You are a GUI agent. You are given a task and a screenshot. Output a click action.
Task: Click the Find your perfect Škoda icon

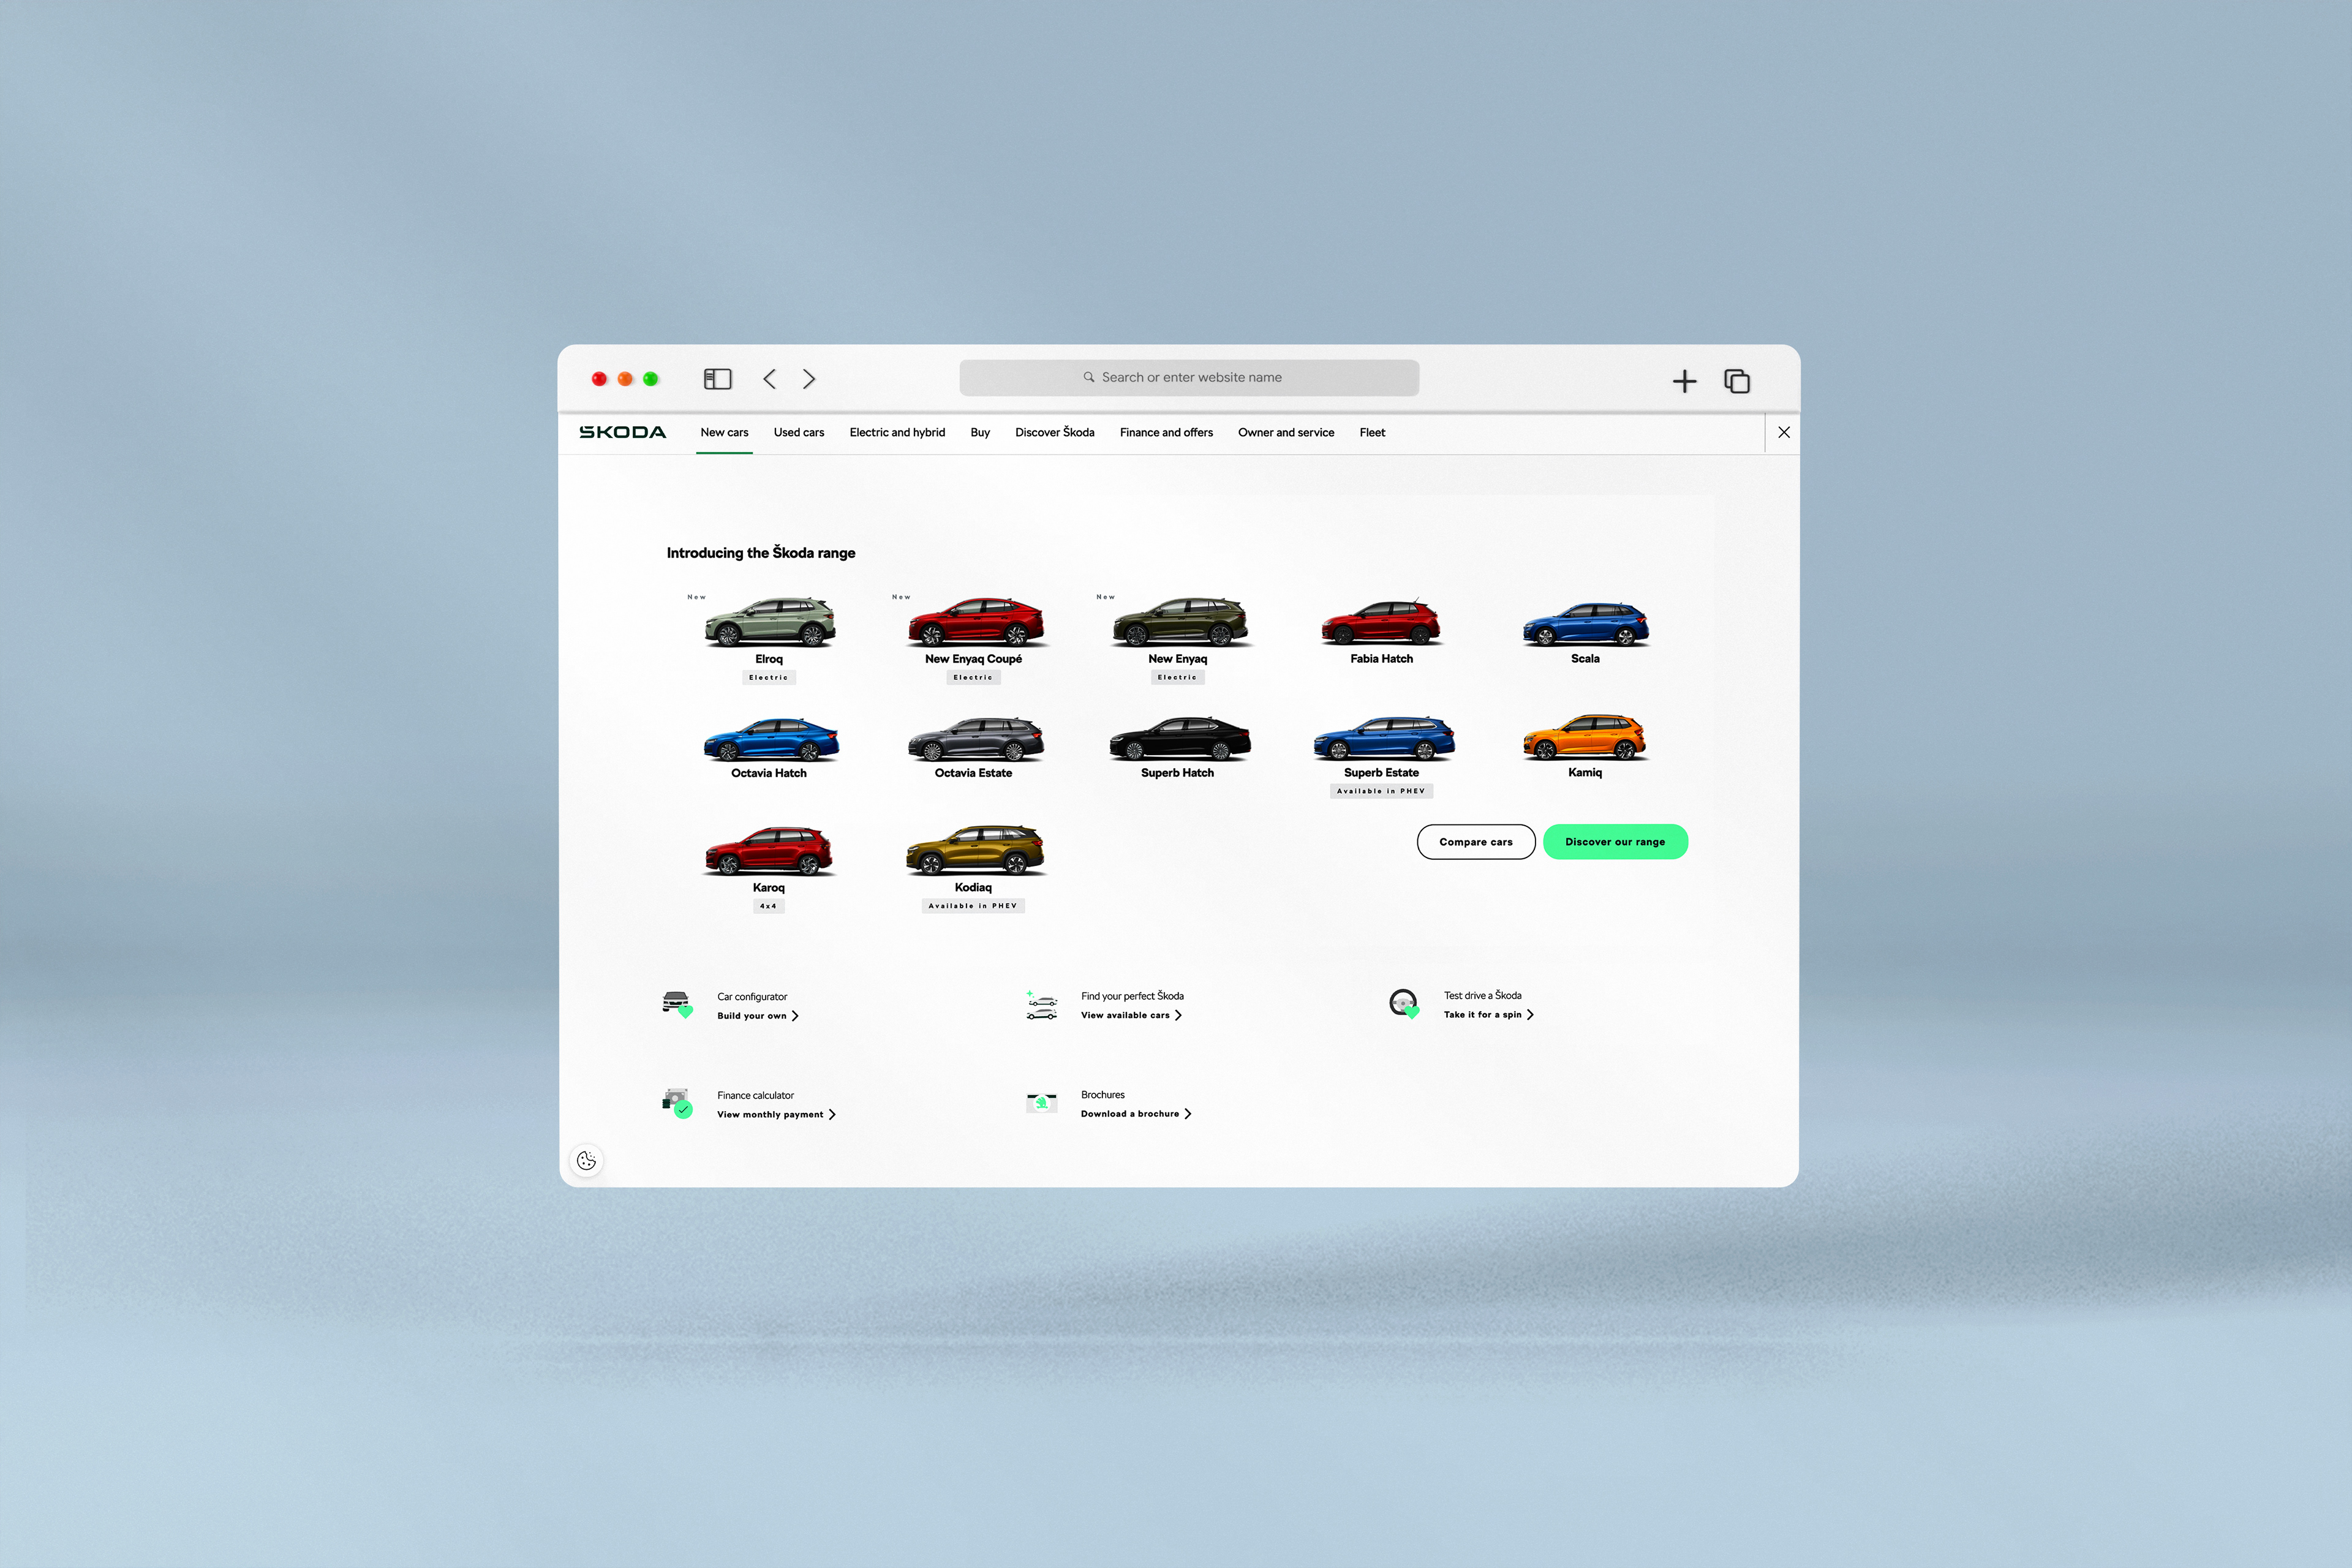click(x=1041, y=1004)
